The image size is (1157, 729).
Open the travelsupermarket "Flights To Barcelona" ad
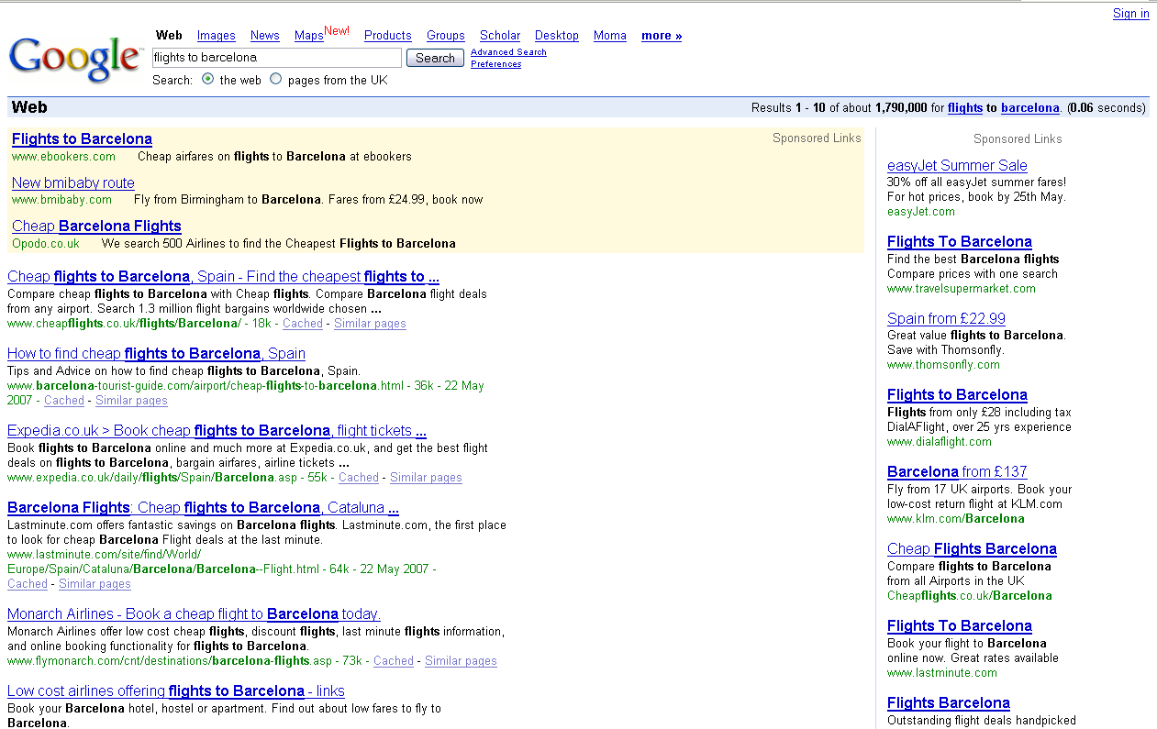960,242
